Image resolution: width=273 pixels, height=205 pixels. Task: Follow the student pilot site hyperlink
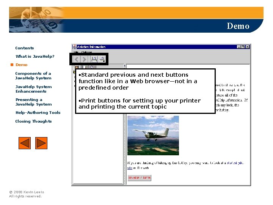pos(235,163)
